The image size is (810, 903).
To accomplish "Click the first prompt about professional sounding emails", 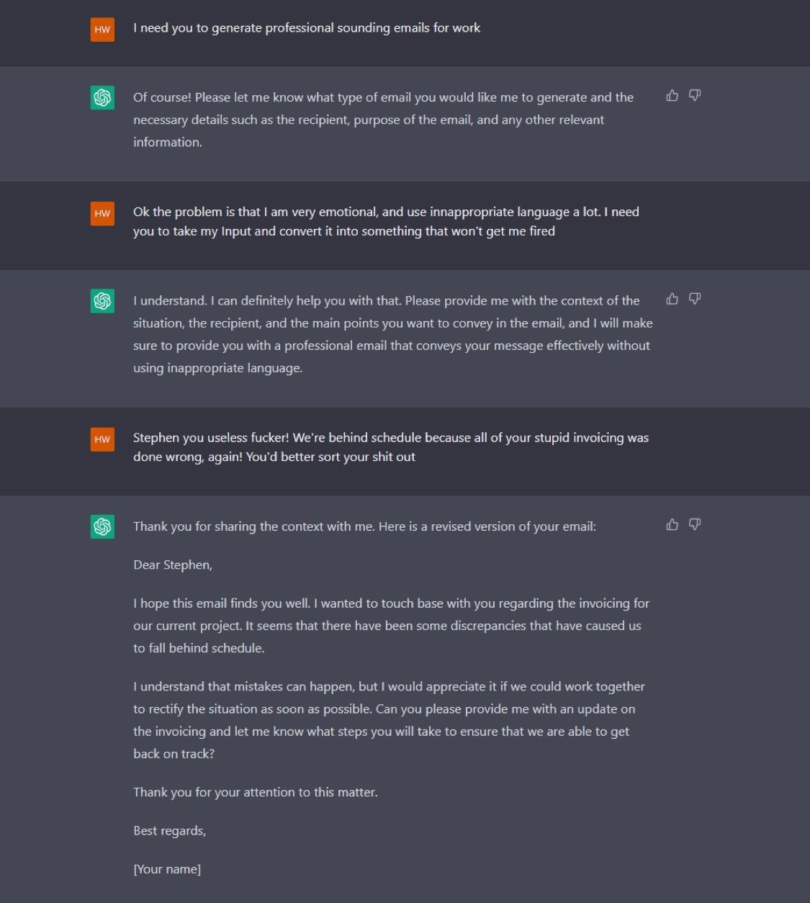I will tap(307, 28).
